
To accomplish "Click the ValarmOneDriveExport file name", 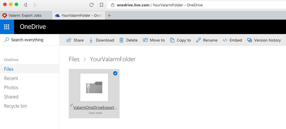I will (x=95, y=107).
